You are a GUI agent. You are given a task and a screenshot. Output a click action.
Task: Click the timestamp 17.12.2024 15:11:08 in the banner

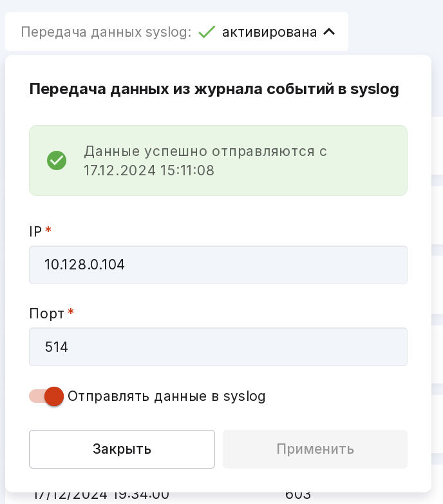pyautogui.click(x=149, y=170)
